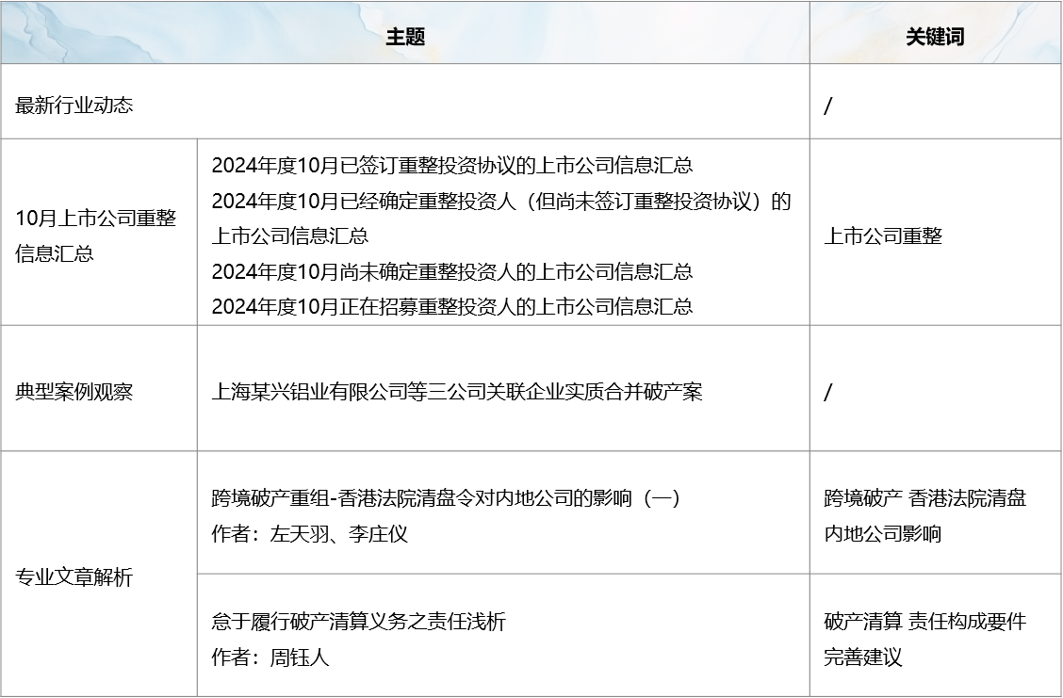Open the 上海某兴铝业 merged bankruptcy case
This screenshot has width=1063, height=698.
tap(457, 391)
